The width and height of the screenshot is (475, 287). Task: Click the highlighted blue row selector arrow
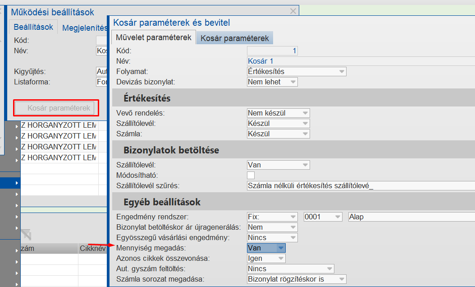tap(17, 183)
